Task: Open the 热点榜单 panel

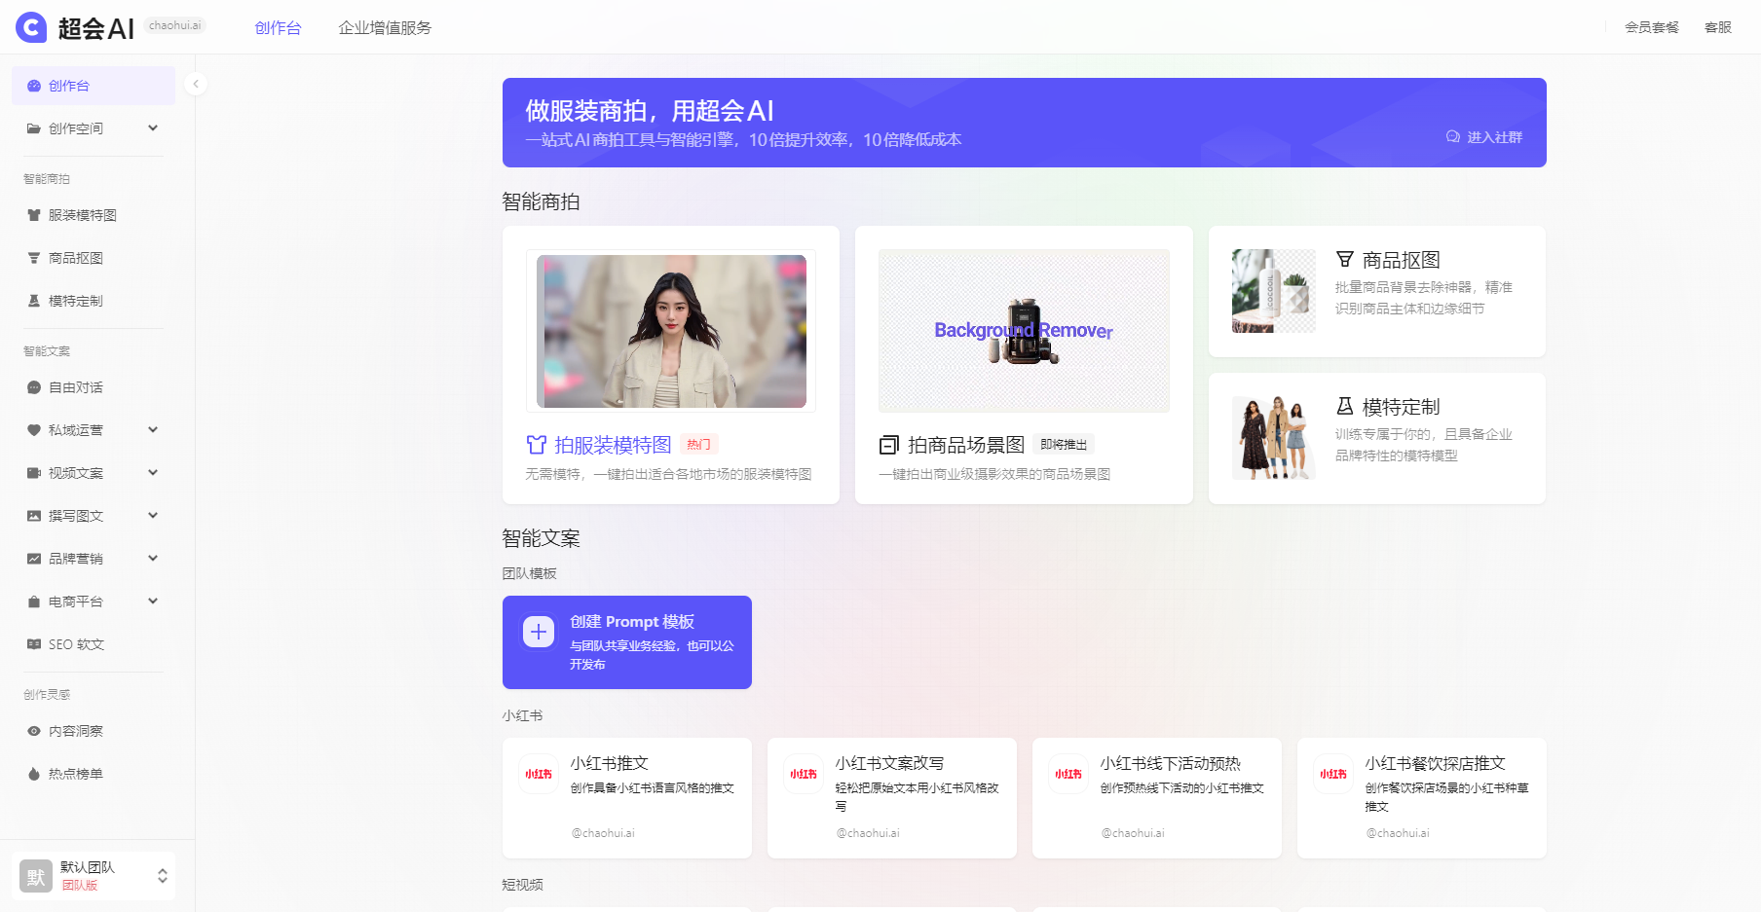Action: [x=73, y=773]
